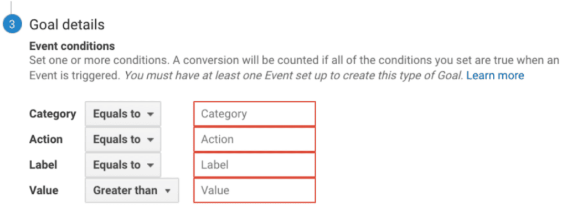
Task: Expand the Label Equals to dropdown
Action: (123, 165)
